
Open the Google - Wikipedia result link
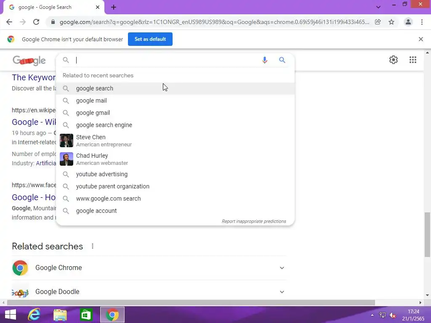pyautogui.click(x=34, y=122)
